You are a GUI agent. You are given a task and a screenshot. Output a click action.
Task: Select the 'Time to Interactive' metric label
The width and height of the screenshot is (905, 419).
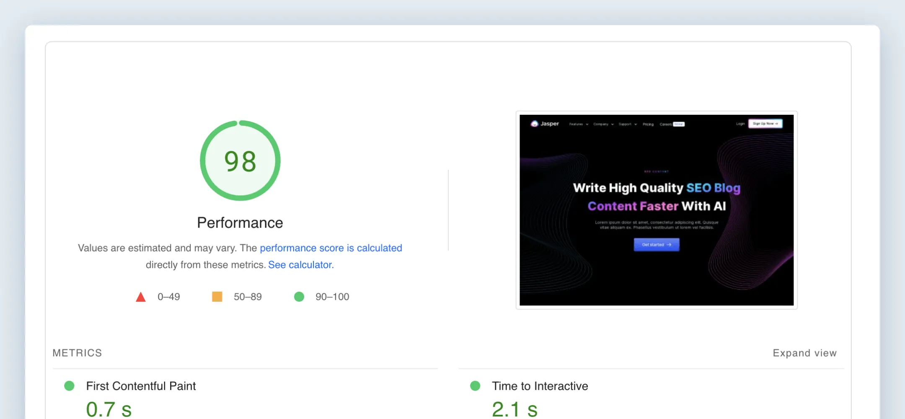point(540,386)
